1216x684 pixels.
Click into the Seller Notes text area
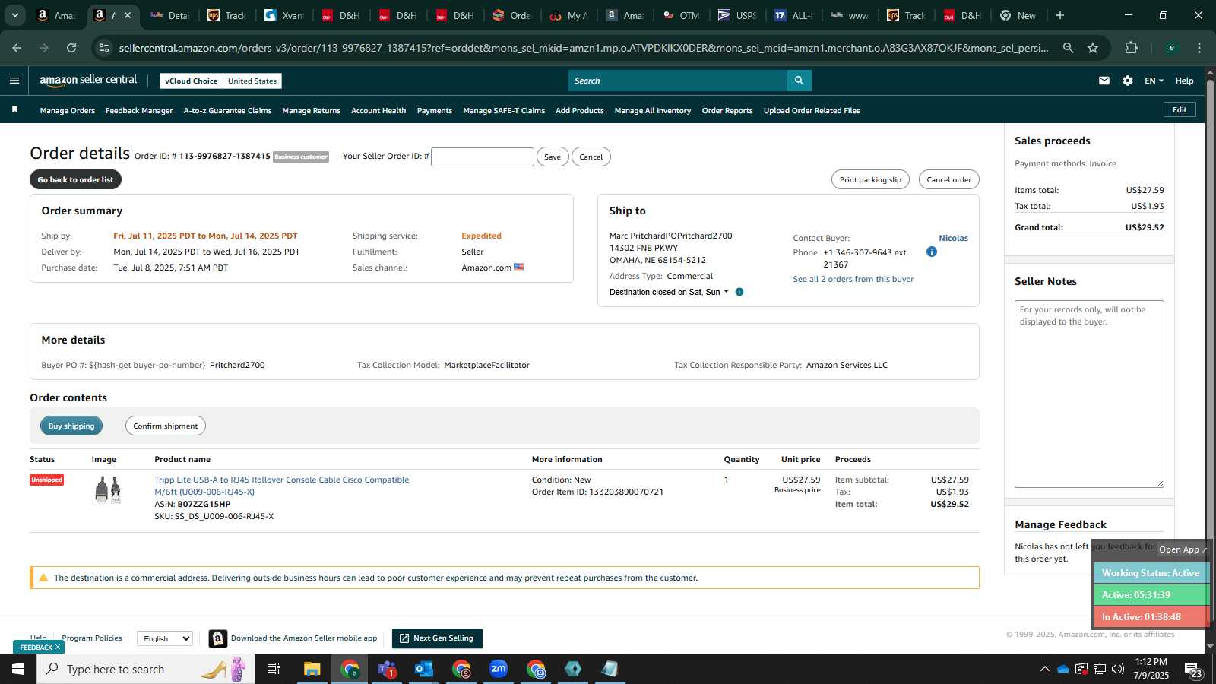coord(1089,394)
